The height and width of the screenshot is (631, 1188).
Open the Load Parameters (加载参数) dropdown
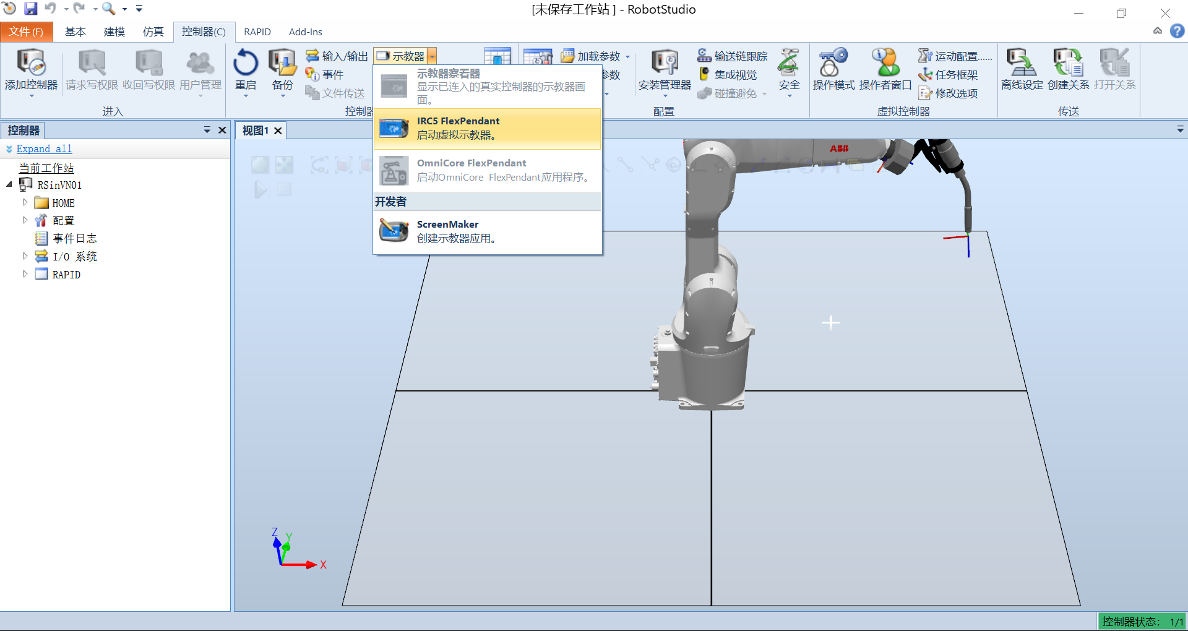point(627,56)
